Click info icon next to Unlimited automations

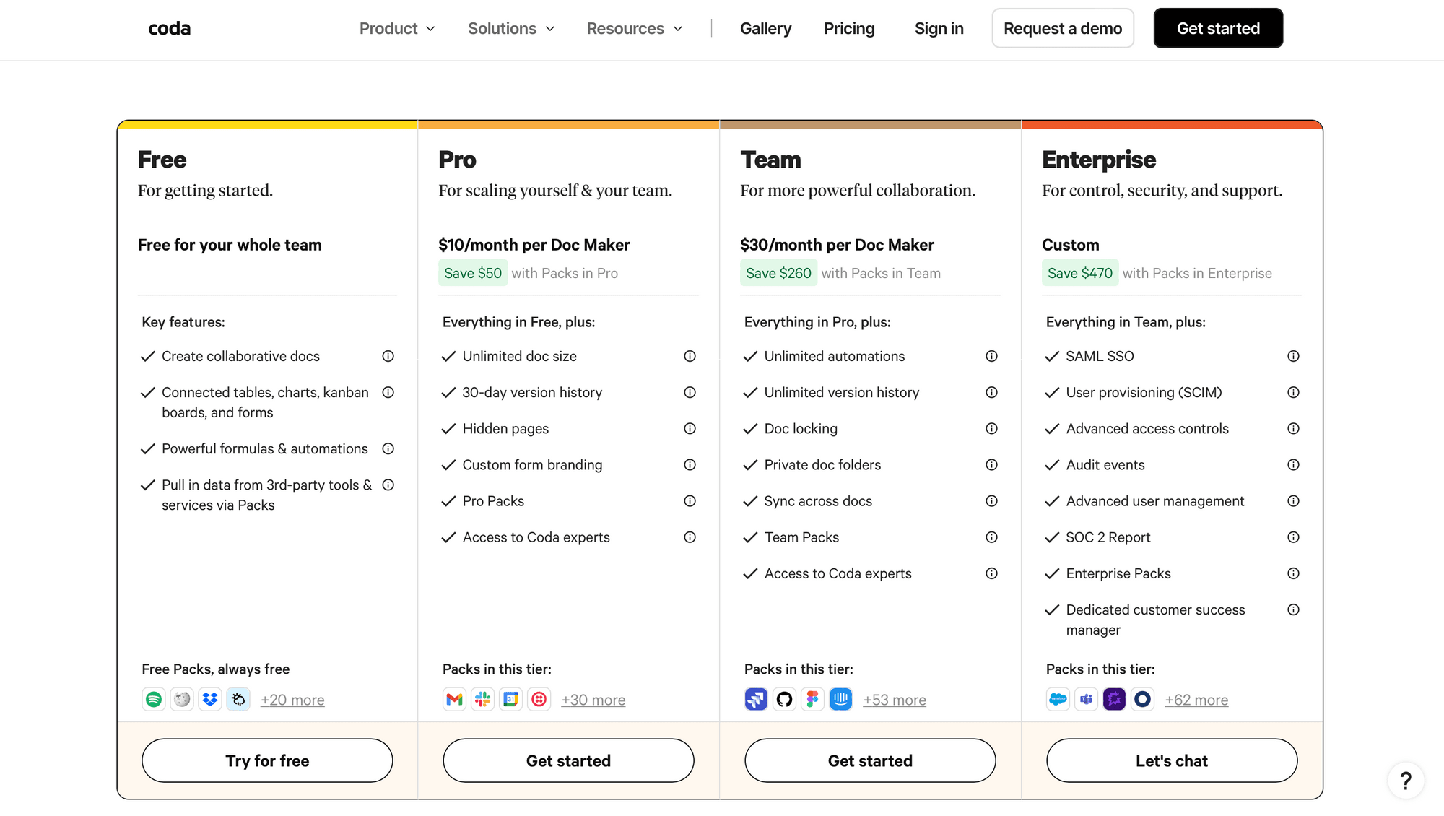[x=992, y=356]
